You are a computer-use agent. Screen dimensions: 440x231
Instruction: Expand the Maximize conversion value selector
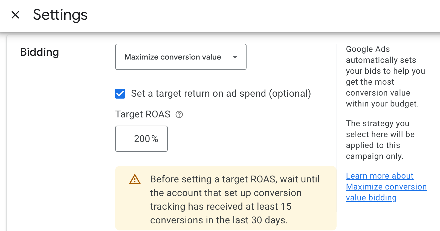[181, 57]
